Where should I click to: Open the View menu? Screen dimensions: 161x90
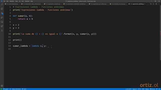click(17, 1)
